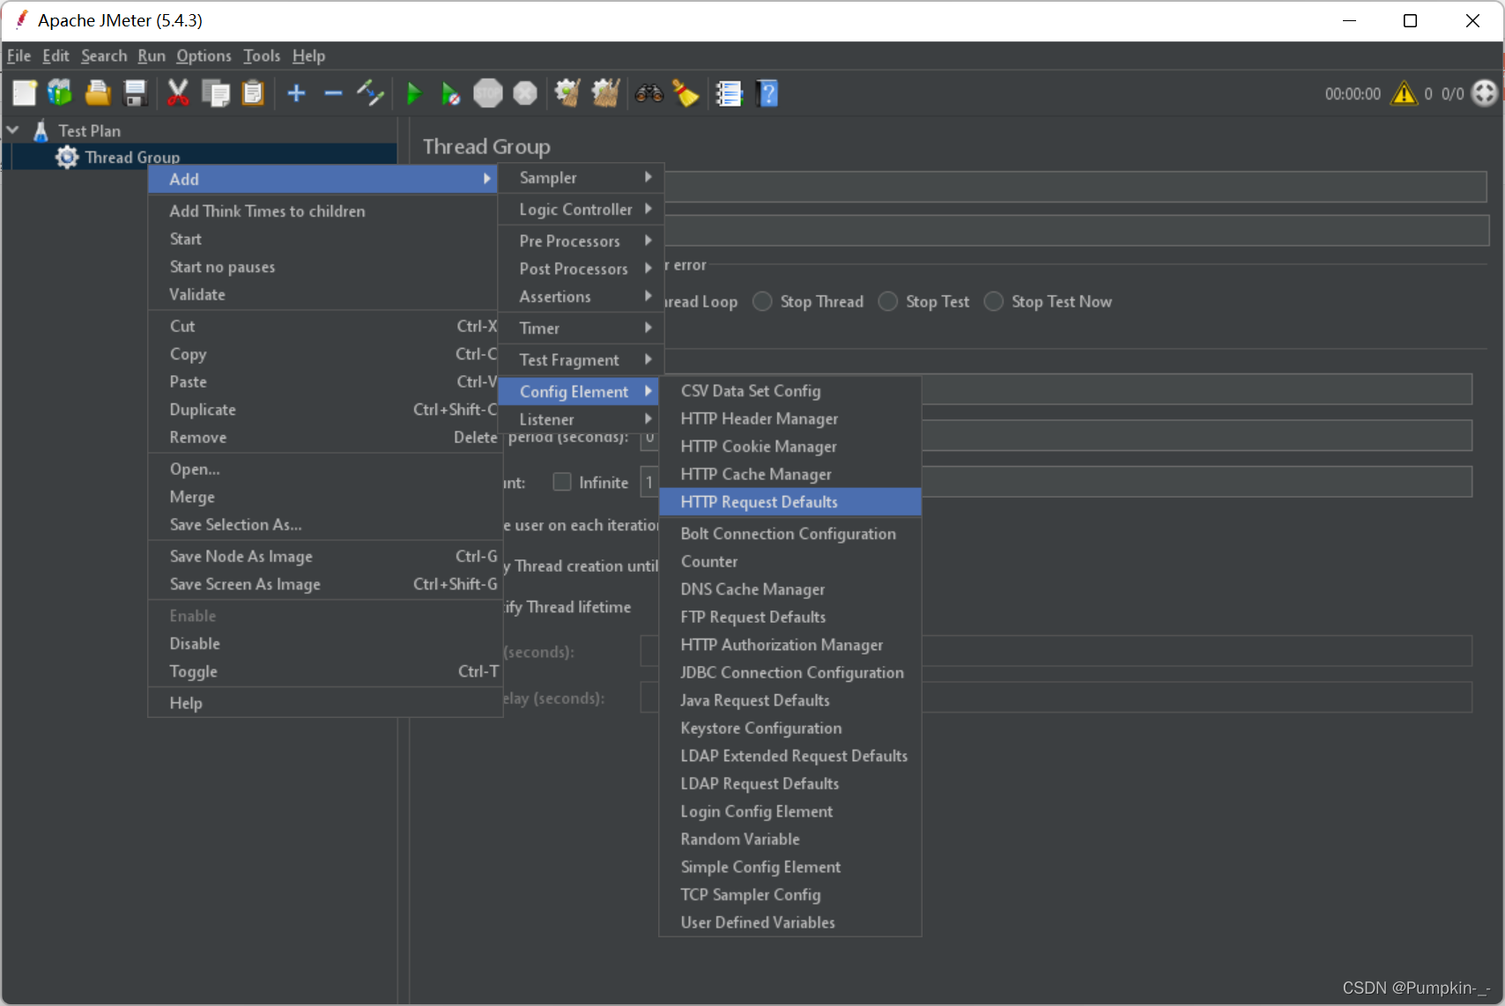Choose Counter config element
The width and height of the screenshot is (1505, 1006).
point(790,561)
